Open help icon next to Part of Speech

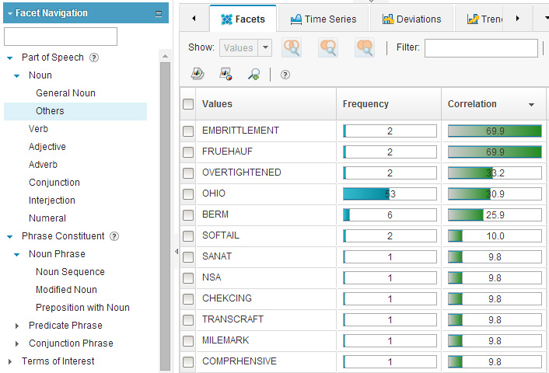pyautogui.click(x=94, y=58)
